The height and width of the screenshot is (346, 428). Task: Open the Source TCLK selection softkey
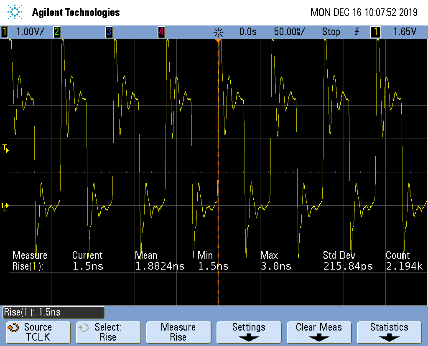coord(38,332)
